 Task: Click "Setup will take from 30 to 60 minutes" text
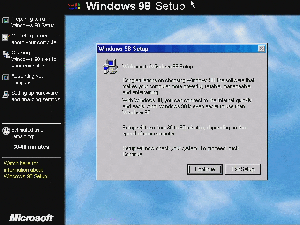[x=184, y=130]
